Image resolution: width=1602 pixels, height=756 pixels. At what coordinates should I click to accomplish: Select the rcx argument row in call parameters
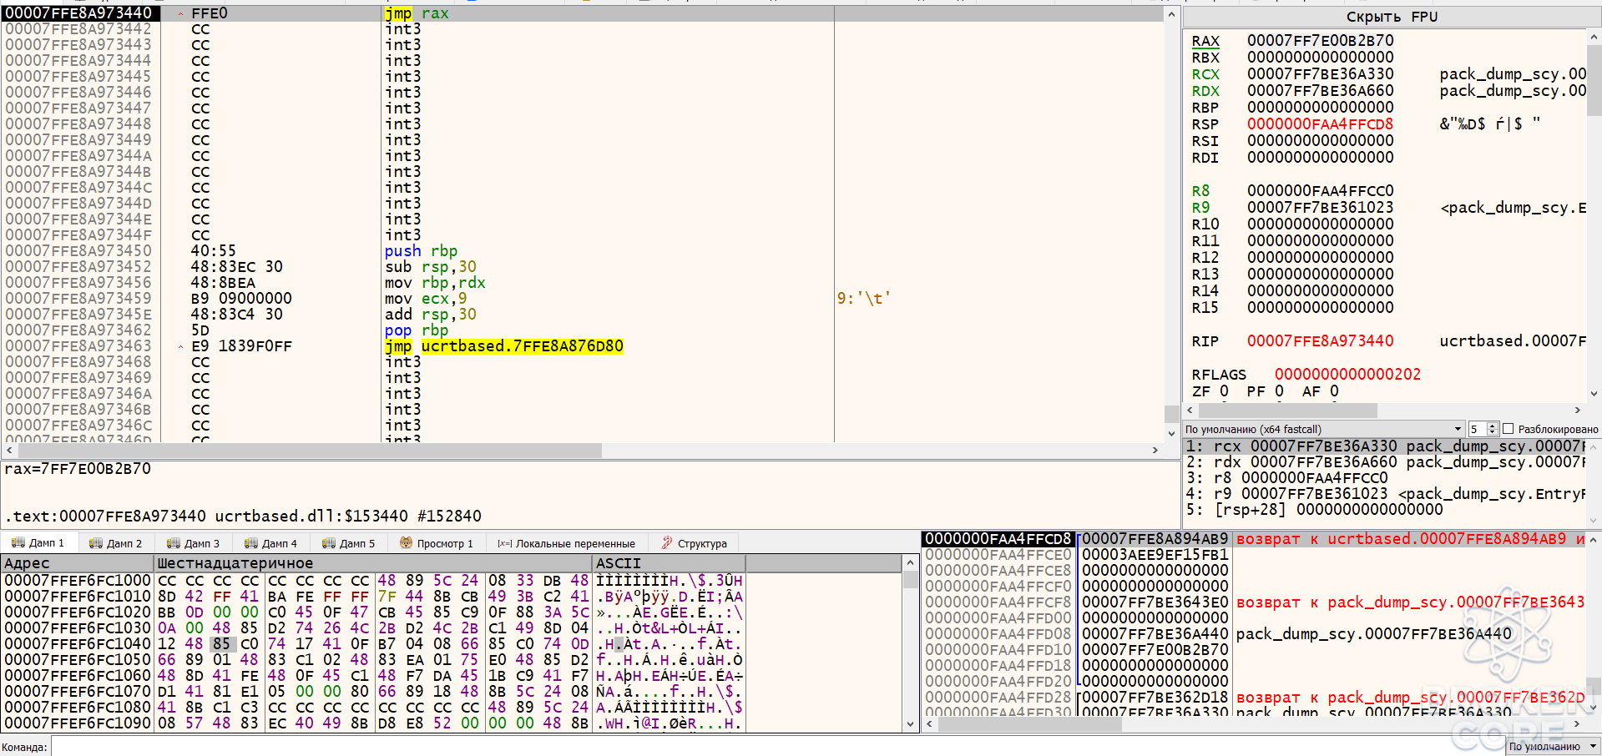(x=1386, y=446)
